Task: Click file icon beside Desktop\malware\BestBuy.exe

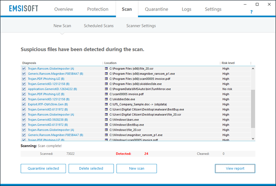Action: pyautogui.click(x=106, y=109)
